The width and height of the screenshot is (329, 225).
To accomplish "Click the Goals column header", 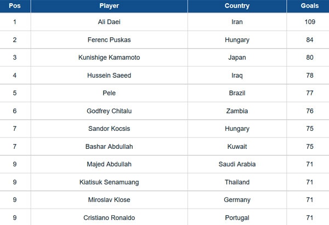I will pos(310,6).
